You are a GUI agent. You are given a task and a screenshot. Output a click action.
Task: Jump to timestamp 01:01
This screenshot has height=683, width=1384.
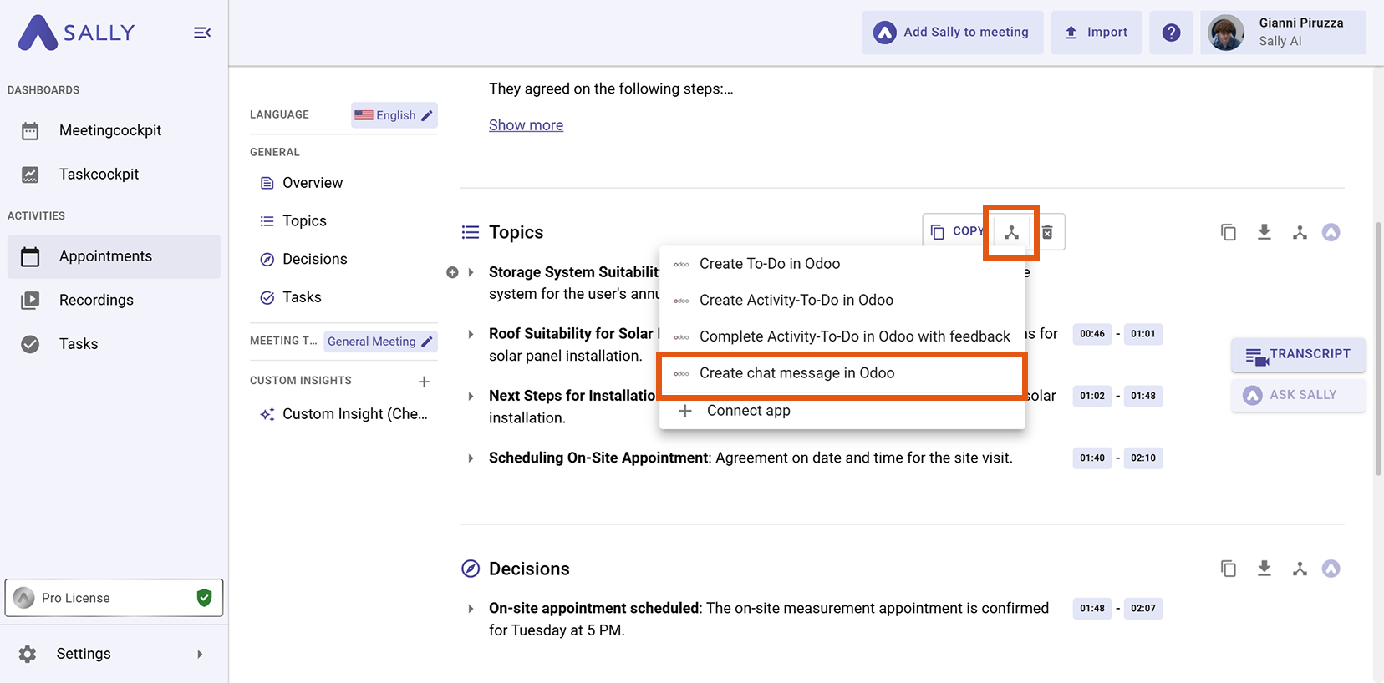(x=1143, y=334)
